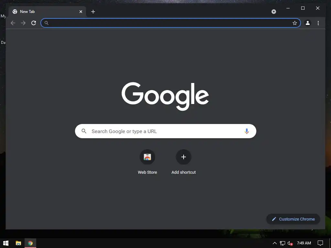Open the Action Center notifications icon
This screenshot has height=248, width=331.
point(320,243)
